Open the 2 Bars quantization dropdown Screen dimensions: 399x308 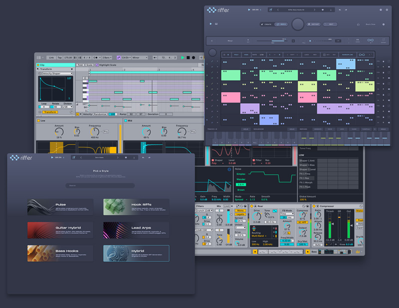107,58
